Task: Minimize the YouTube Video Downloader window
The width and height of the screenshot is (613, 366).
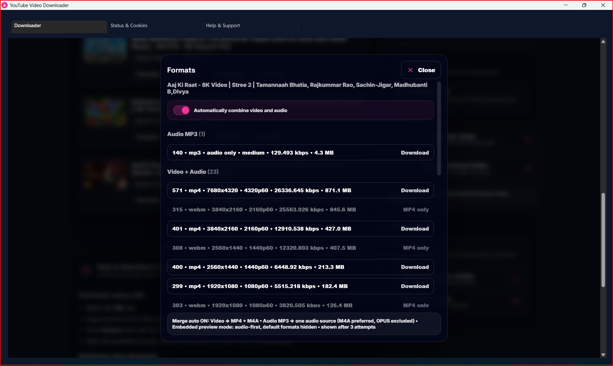Action: [x=566, y=5]
